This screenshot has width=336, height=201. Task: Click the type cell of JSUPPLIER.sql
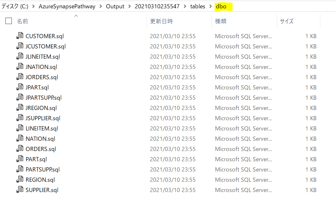tap(243, 118)
